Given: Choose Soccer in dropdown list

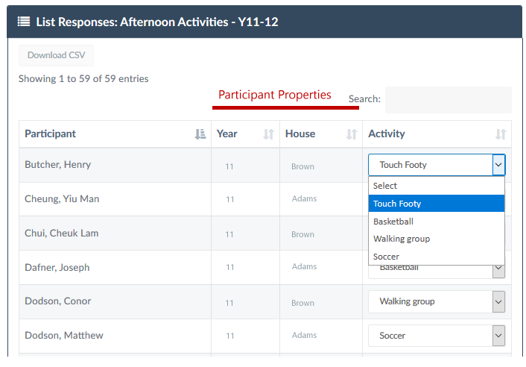Looking at the screenshot, I should (x=437, y=257).
